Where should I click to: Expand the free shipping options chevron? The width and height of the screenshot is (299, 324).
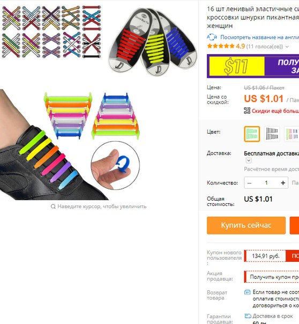pos(249,160)
